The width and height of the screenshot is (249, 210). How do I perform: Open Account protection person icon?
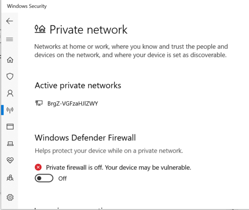coord(10,93)
